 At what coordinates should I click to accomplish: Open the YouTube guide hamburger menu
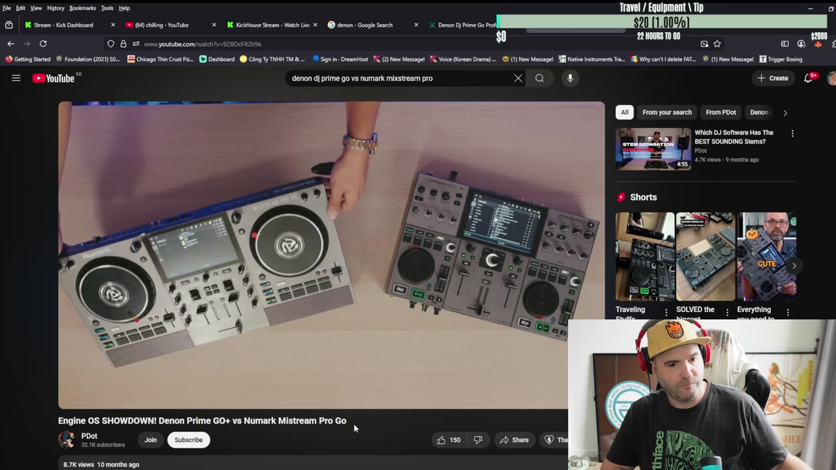point(16,78)
